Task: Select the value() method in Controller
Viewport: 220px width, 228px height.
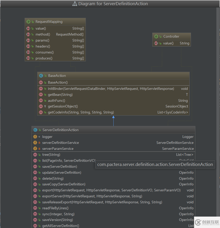Action: pyautogui.click(x=168, y=43)
